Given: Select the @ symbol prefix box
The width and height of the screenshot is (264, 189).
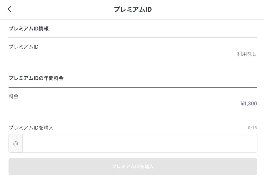Looking at the screenshot, I should tap(15, 143).
